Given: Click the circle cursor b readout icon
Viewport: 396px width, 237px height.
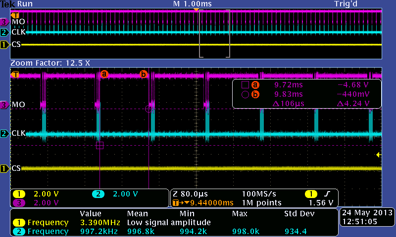Looking at the screenshot, I should coord(245,95).
